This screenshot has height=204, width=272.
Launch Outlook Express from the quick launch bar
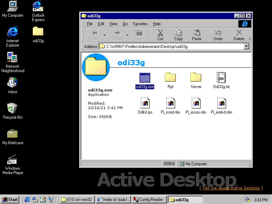tap(35, 200)
